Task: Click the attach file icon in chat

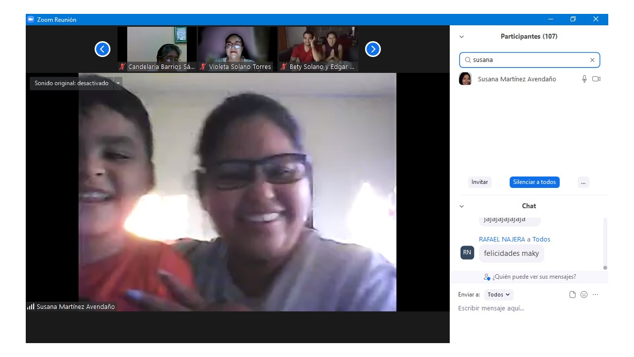Action: coord(573,295)
